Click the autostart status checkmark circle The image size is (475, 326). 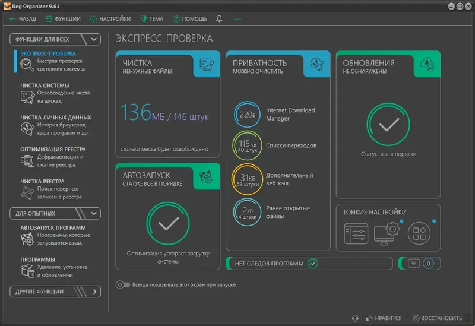coord(168,224)
